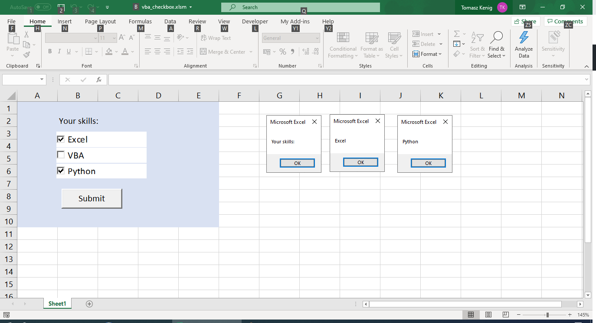Enable Wrap Text
Image resolution: width=596 pixels, height=323 pixels.
pos(216,38)
